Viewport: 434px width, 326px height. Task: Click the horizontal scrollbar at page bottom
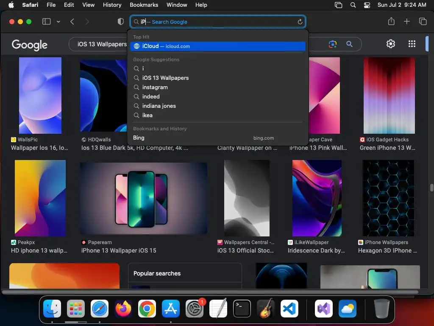point(210,292)
